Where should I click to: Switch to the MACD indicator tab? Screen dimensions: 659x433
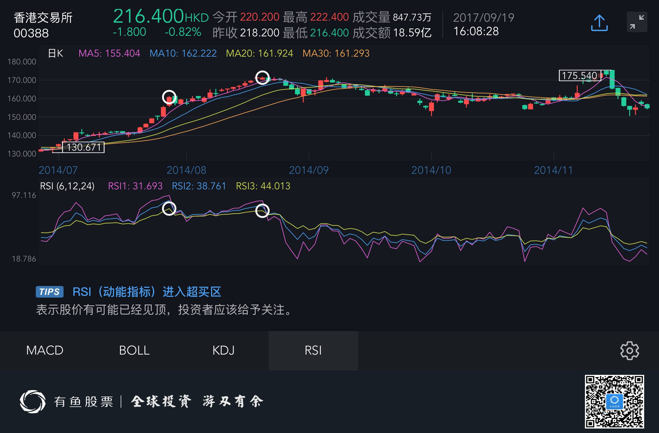[x=45, y=350]
